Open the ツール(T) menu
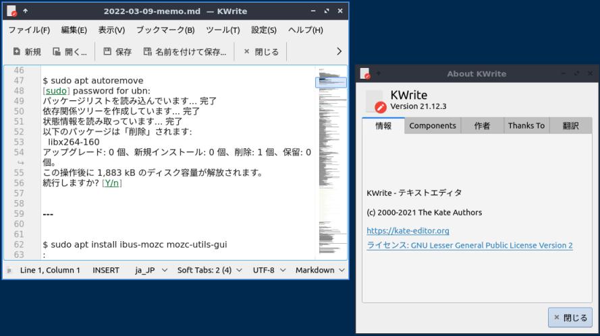Image resolution: width=600 pixels, height=336 pixels. click(223, 30)
